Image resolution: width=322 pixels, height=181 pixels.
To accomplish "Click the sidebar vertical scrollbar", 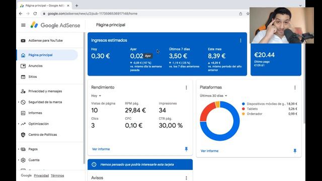I will pos(84,98).
